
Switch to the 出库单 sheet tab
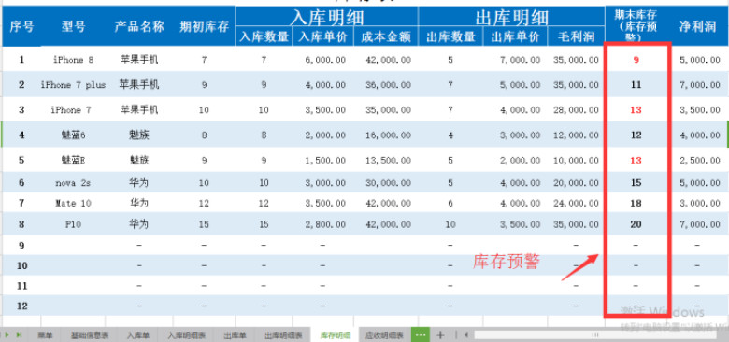(234, 335)
